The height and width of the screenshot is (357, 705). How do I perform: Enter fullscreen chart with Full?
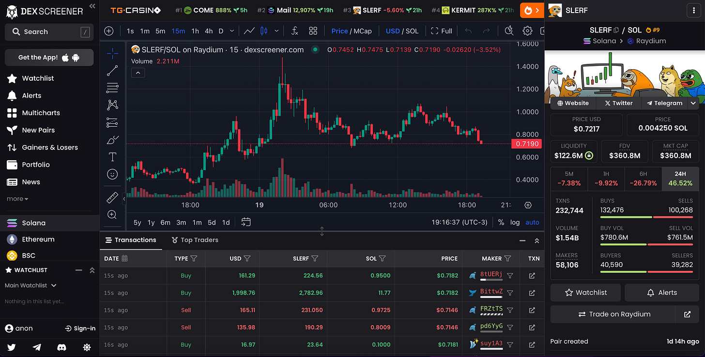pyautogui.click(x=441, y=31)
